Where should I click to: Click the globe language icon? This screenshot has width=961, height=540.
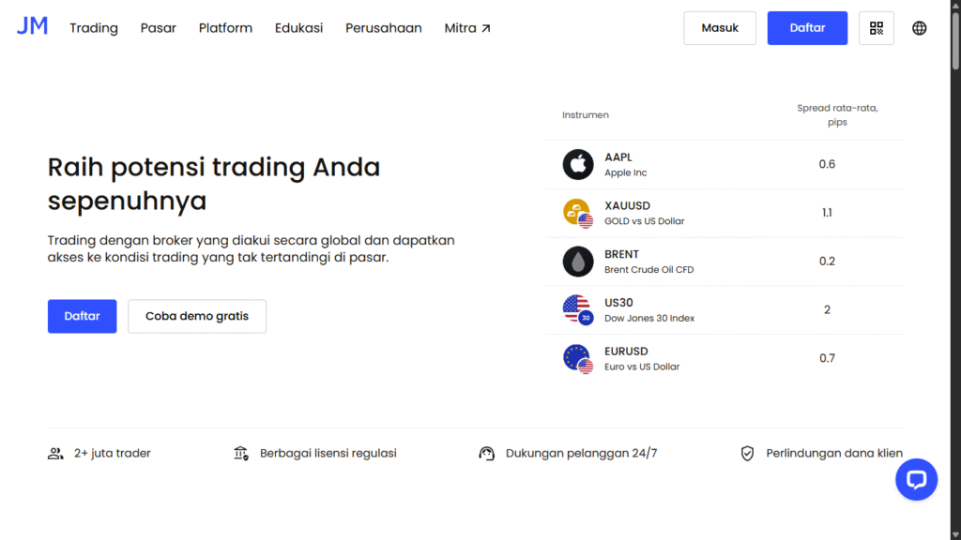(918, 28)
